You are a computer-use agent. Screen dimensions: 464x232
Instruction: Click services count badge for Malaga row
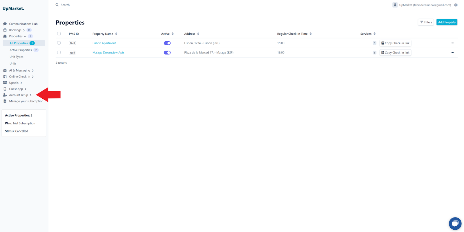click(374, 53)
